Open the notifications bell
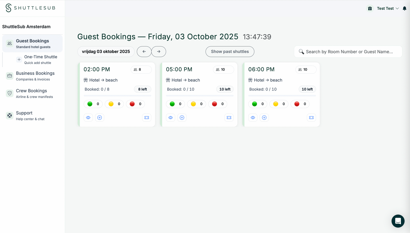This screenshot has width=410, height=233. (x=404, y=8)
